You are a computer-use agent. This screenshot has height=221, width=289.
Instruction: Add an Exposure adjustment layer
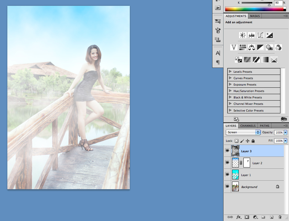269,35
